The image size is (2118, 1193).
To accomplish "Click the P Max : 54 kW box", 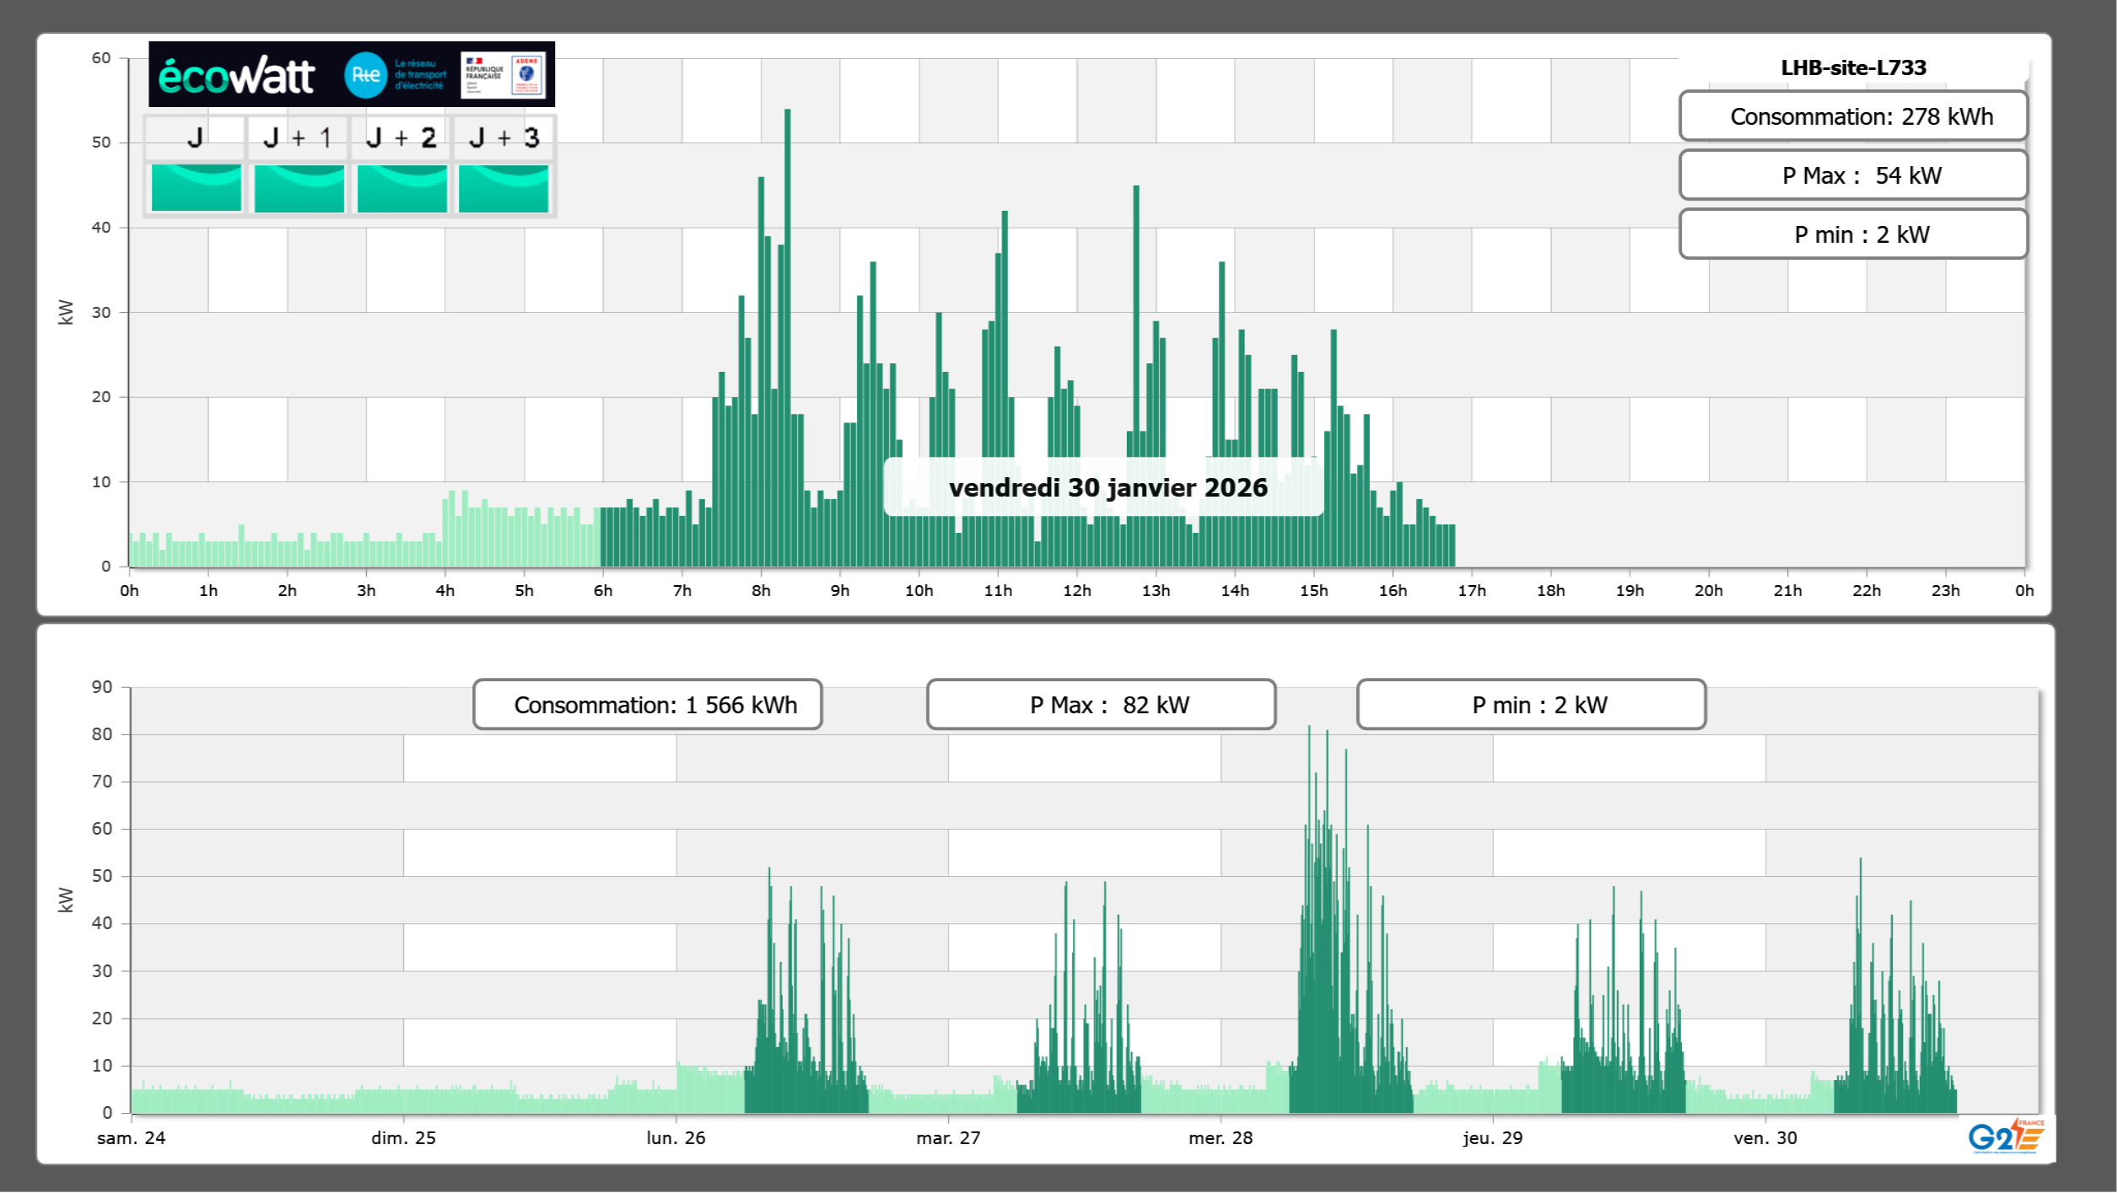I will [x=1853, y=175].
